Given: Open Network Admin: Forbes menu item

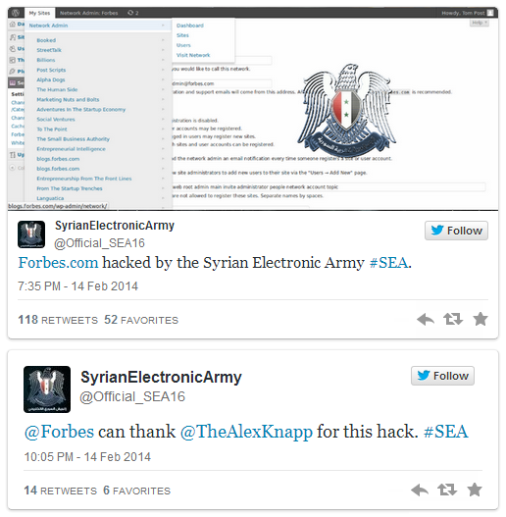Looking at the screenshot, I should (88, 13).
